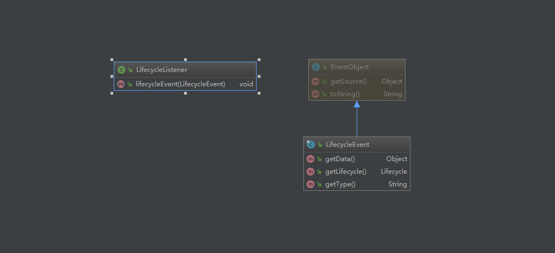Click the class icon beside LifecycleEvent title
The width and height of the screenshot is (555, 253).
[311, 145]
